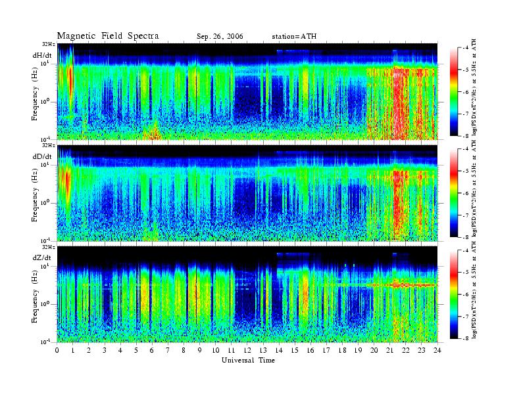Image resolution: width=521 pixels, height=402 pixels.
Task: Click hour 0 on the time axis
Action: tap(57, 350)
